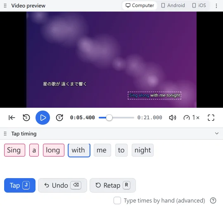Click the playback progress slider handle
Image resolution: width=223 pixels, height=210 pixels.
click(x=109, y=118)
